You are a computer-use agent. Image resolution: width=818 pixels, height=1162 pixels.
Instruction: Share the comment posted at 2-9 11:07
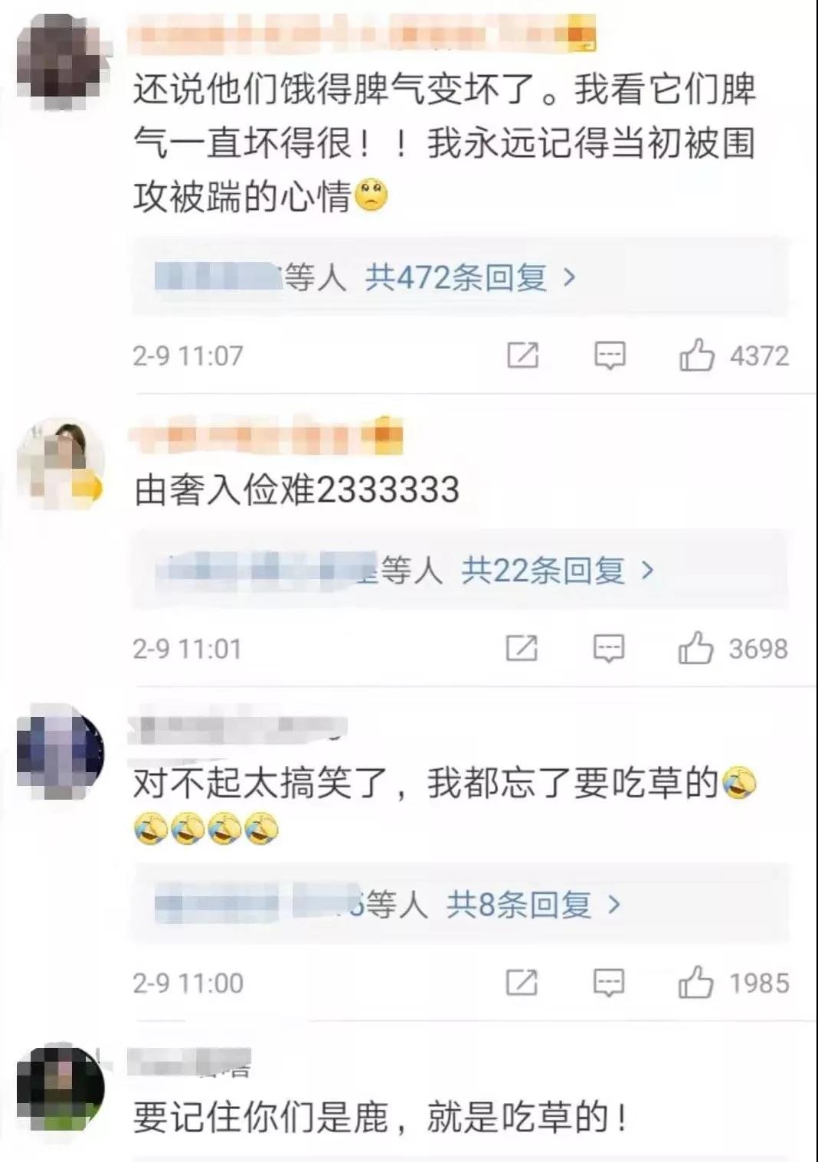523,355
